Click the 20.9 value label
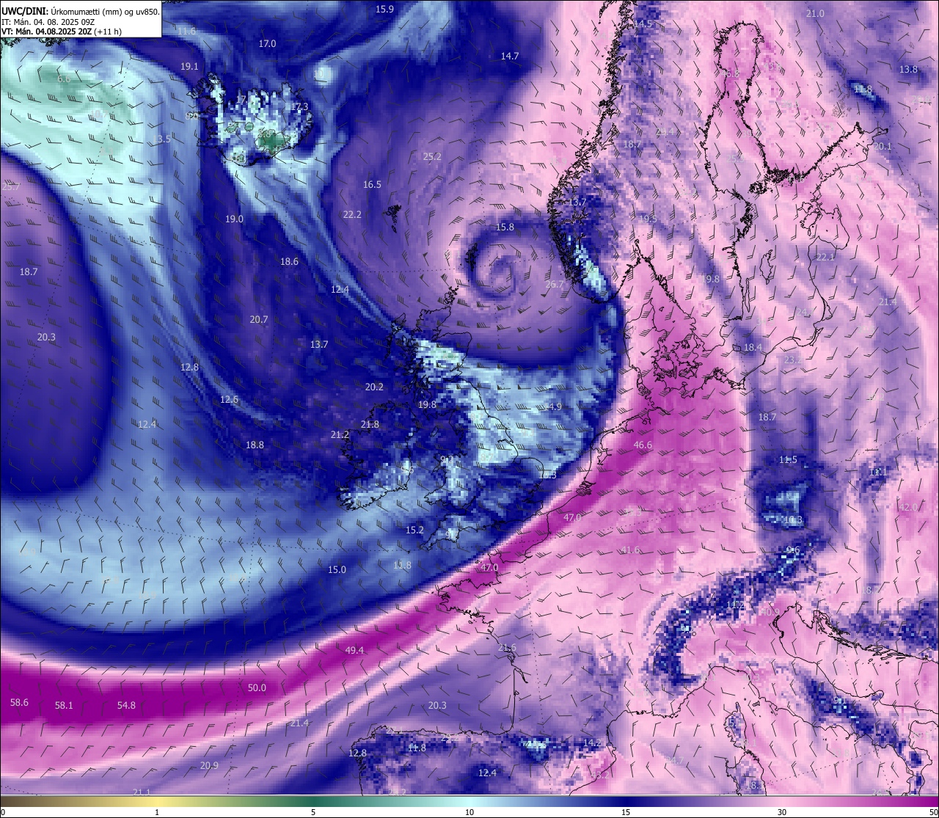Image resolution: width=939 pixels, height=818 pixels. click(209, 765)
